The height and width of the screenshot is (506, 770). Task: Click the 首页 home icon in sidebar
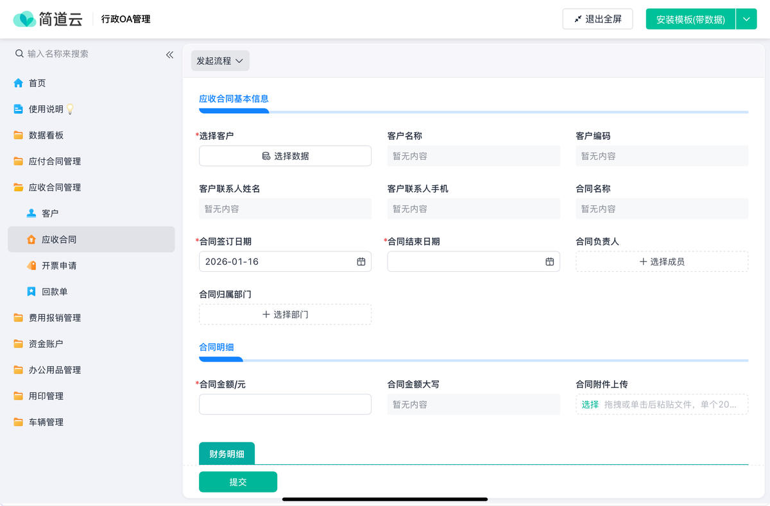point(19,83)
